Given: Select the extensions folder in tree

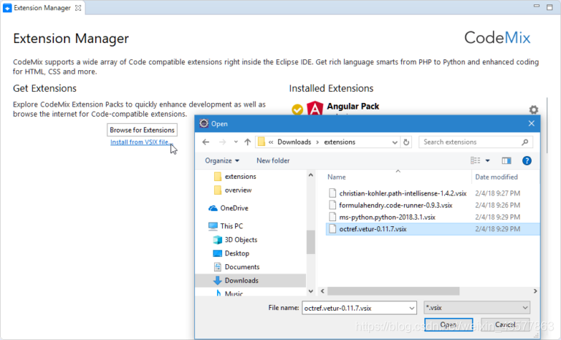Looking at the screenshot, I should [x=240, y=177].
